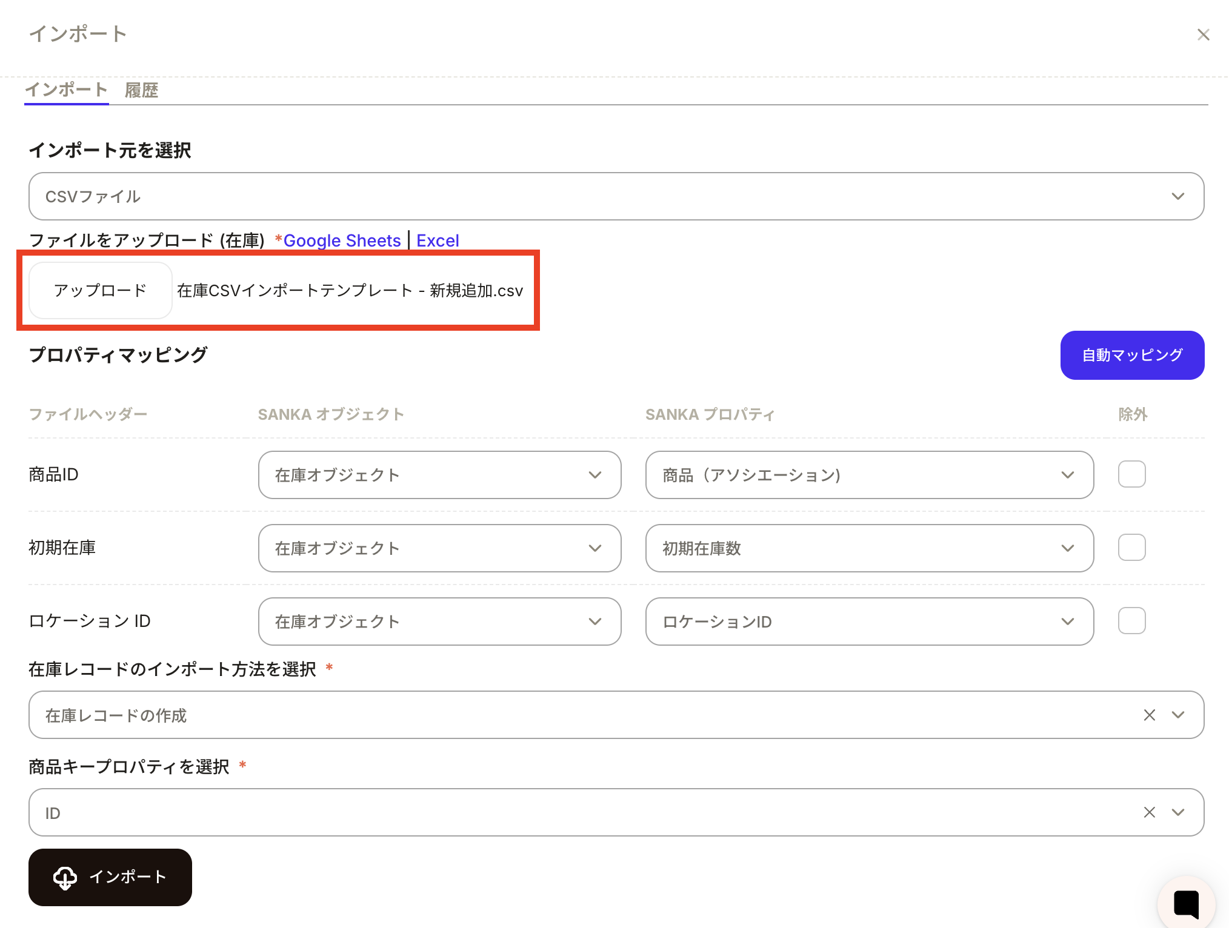Open the Excel template link

(438, 240)
